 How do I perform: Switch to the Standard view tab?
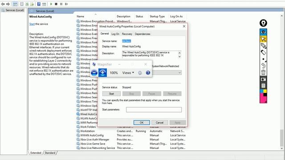50,153
